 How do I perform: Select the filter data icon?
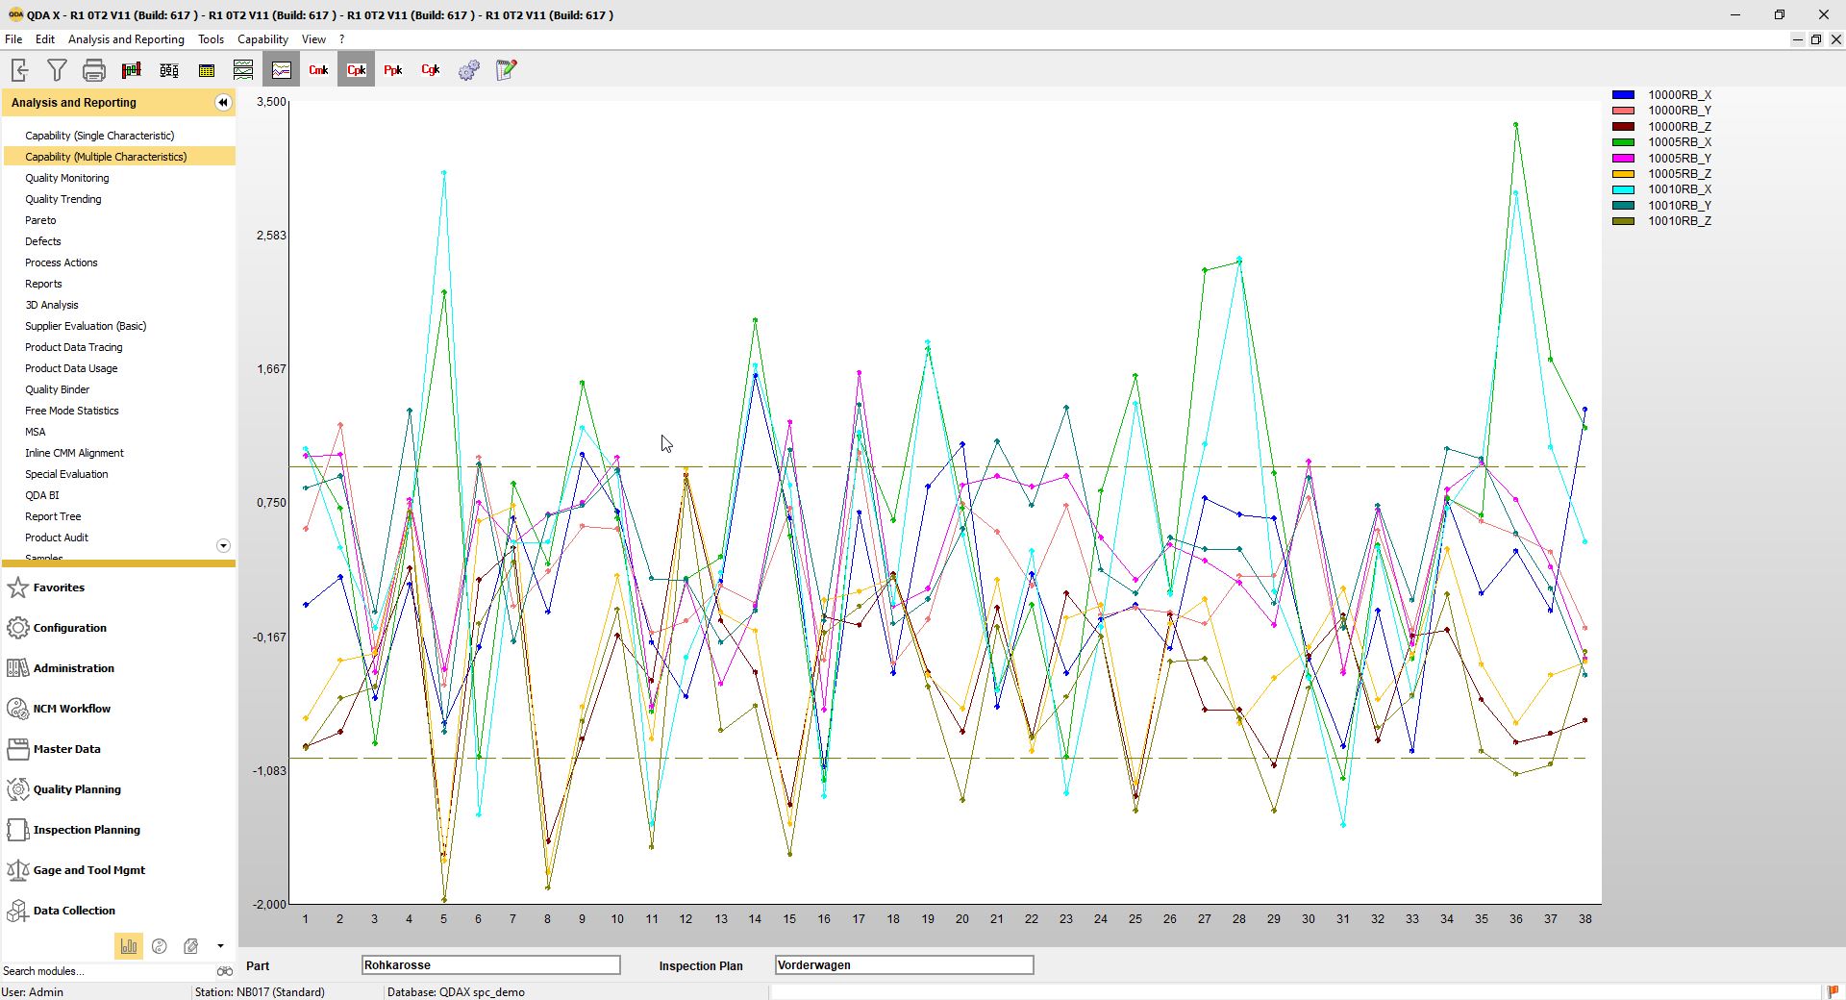click(x=57, y=69)
